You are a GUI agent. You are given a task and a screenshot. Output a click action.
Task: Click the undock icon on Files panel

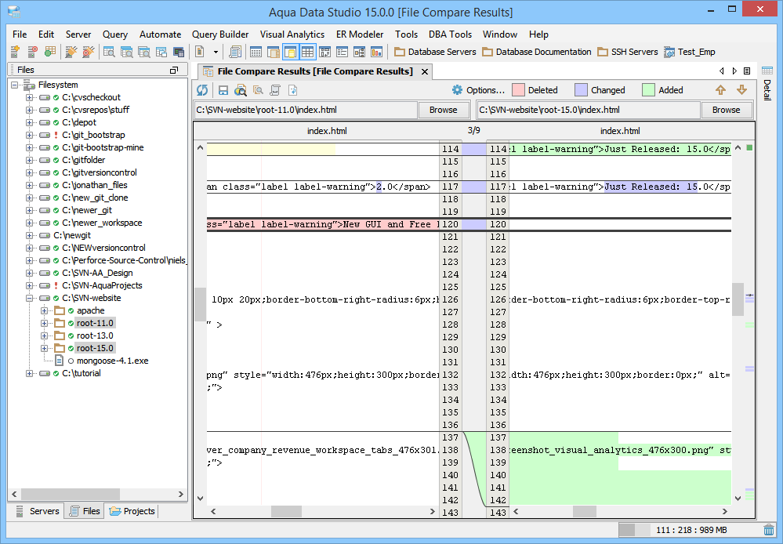point(174,71)
